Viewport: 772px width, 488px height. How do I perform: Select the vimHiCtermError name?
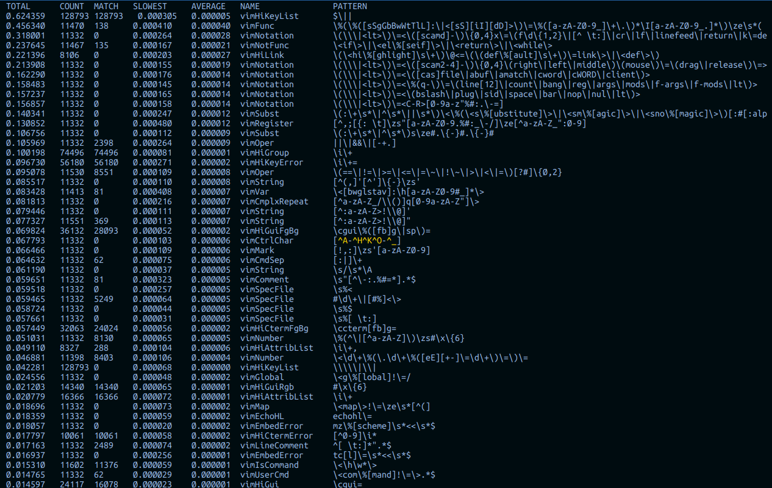coord(277,436)
